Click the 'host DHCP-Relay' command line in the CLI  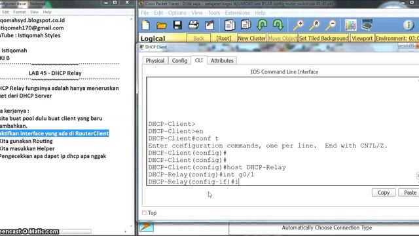pyautogui.click(x=217, y=168)
